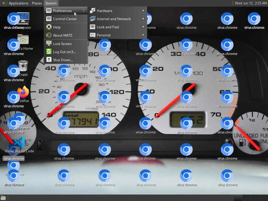Click the Personal submenu icon

coord(92,35)
